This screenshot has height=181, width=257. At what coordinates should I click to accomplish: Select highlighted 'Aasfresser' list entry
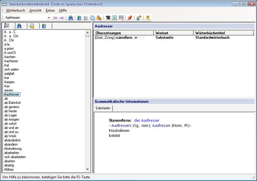pyautogui.click(x=12, y=94)
